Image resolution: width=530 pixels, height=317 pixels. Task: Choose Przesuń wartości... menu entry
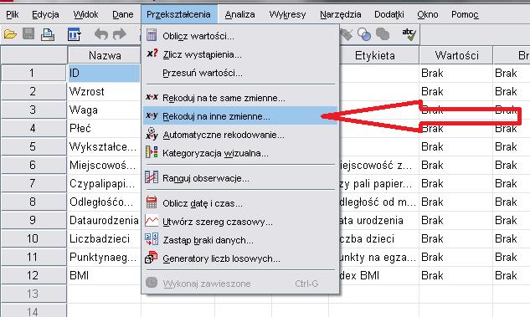[239, 73]
